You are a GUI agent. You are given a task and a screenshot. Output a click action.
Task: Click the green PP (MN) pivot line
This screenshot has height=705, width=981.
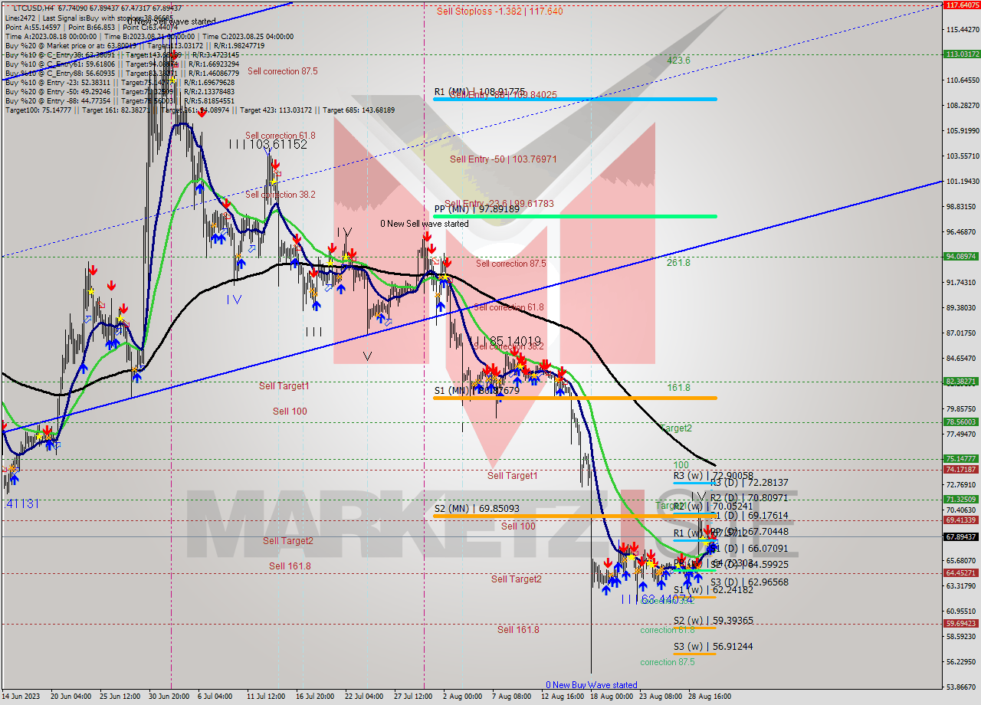click(575, 216)
